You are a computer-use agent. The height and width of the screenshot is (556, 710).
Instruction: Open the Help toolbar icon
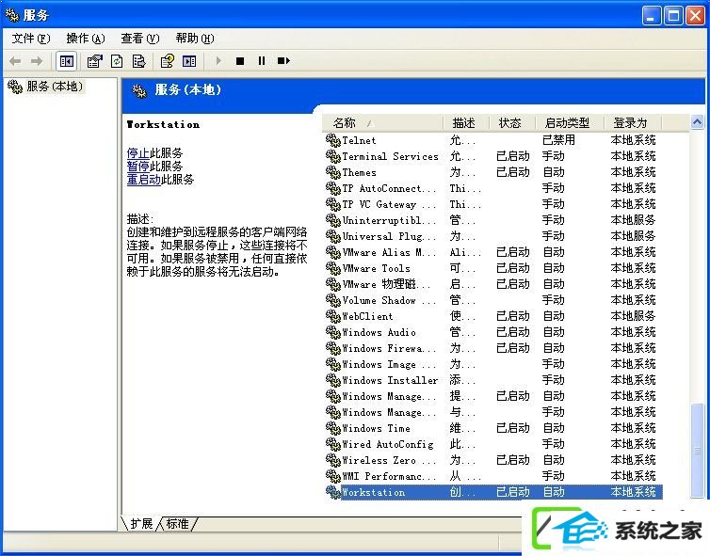click(167, 60)
